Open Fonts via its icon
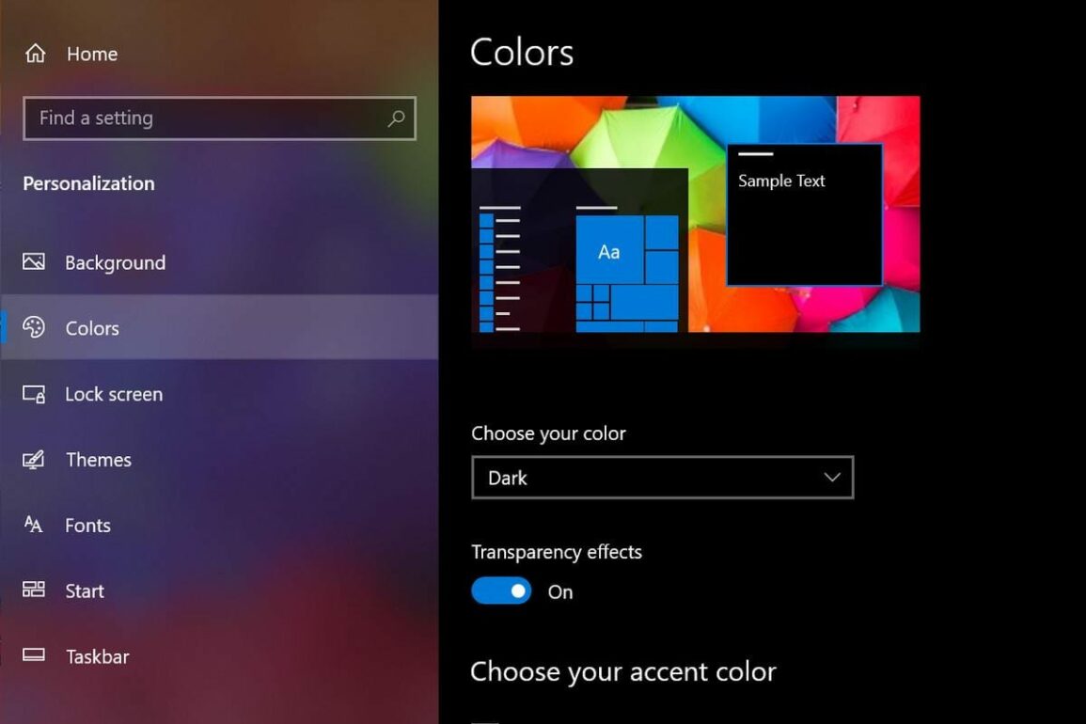The width and height of the screenshot is (1086, 724). [x=34, y=525]
